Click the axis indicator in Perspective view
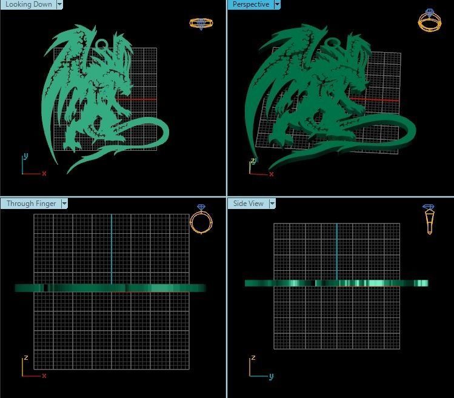The width and height of the screenshot is (454, 398). pyautogui.click(x=261, y=167)
